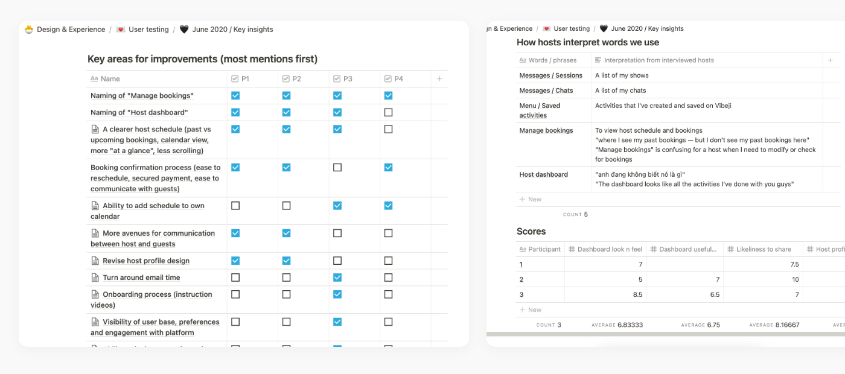Add a column to the words table

[831, 60]
